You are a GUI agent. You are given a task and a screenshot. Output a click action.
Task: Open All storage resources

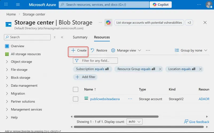(26, 54)
